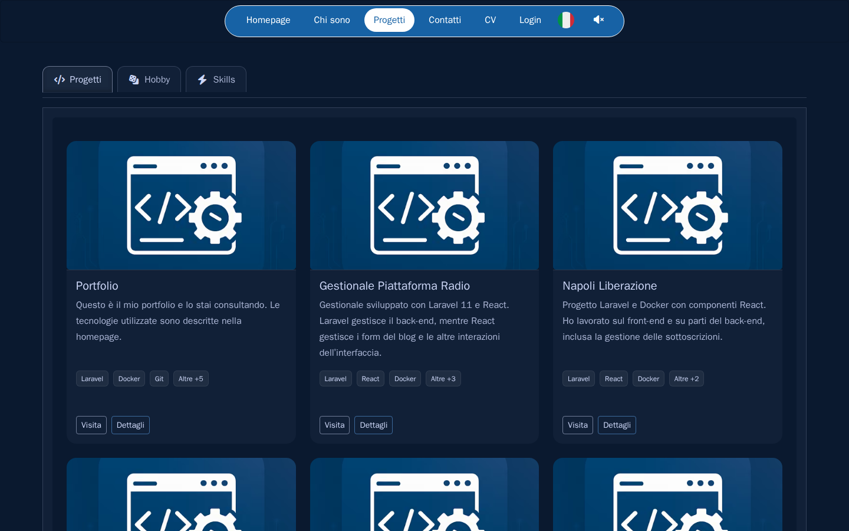Visit Gestionale Piattaforma Radio project

tap(334, 425)
